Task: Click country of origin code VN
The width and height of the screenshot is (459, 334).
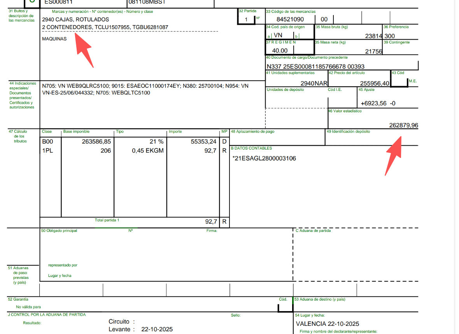Action: click(278, 35)
